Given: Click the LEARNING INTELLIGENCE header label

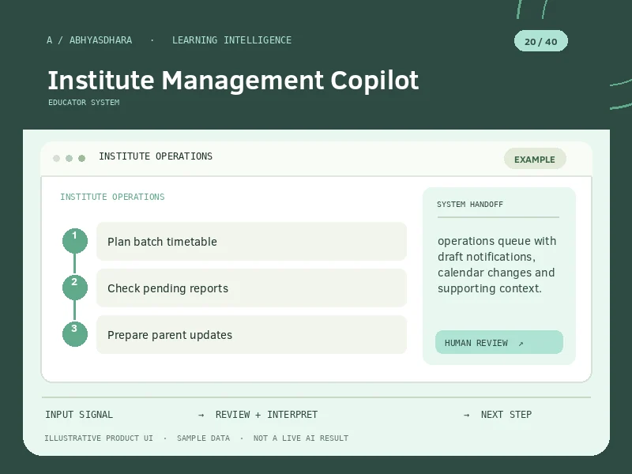Looking at the screenshot, I should [231, 40].
